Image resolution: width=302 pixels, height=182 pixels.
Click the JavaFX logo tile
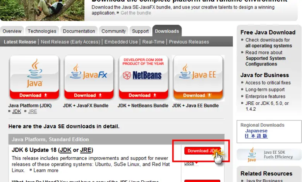(x=89, y=73)
